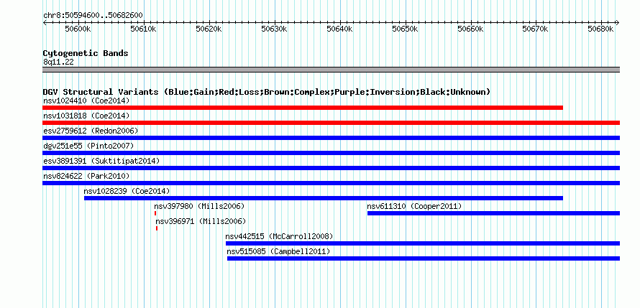This screenshot has width=640, height=308.
Task: Open variant label nsv1028239 (Coe2014)
Action: pos(127,191)
